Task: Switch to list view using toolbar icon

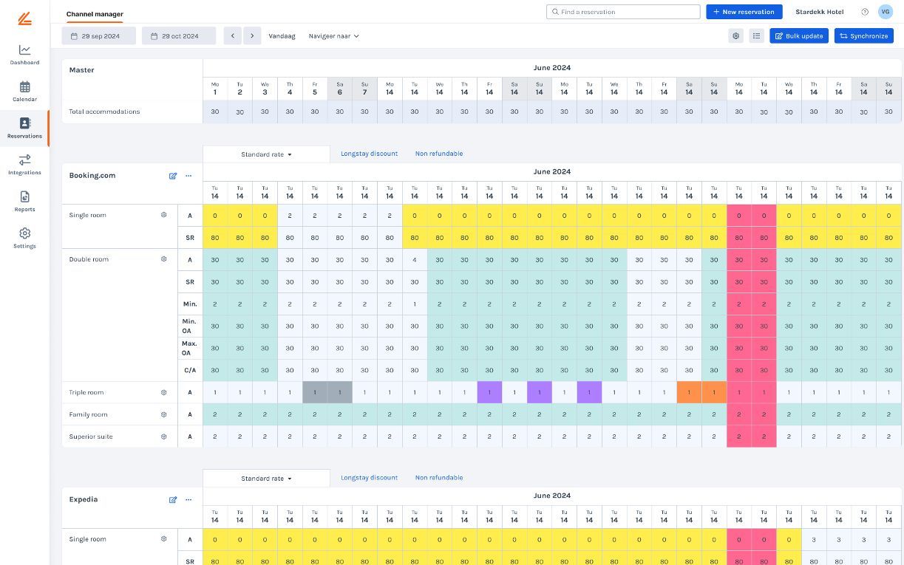Action: [756, 35]
